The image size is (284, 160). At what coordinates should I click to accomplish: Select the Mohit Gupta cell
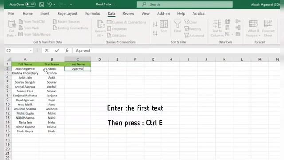click(x=25, y=113)
